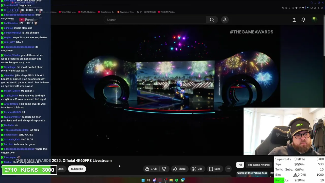Screen dimensions: 325x183
Task: Click the browser zoom magnifier toolbar icon
Action: pyautogui.click(x=283, y=8)
